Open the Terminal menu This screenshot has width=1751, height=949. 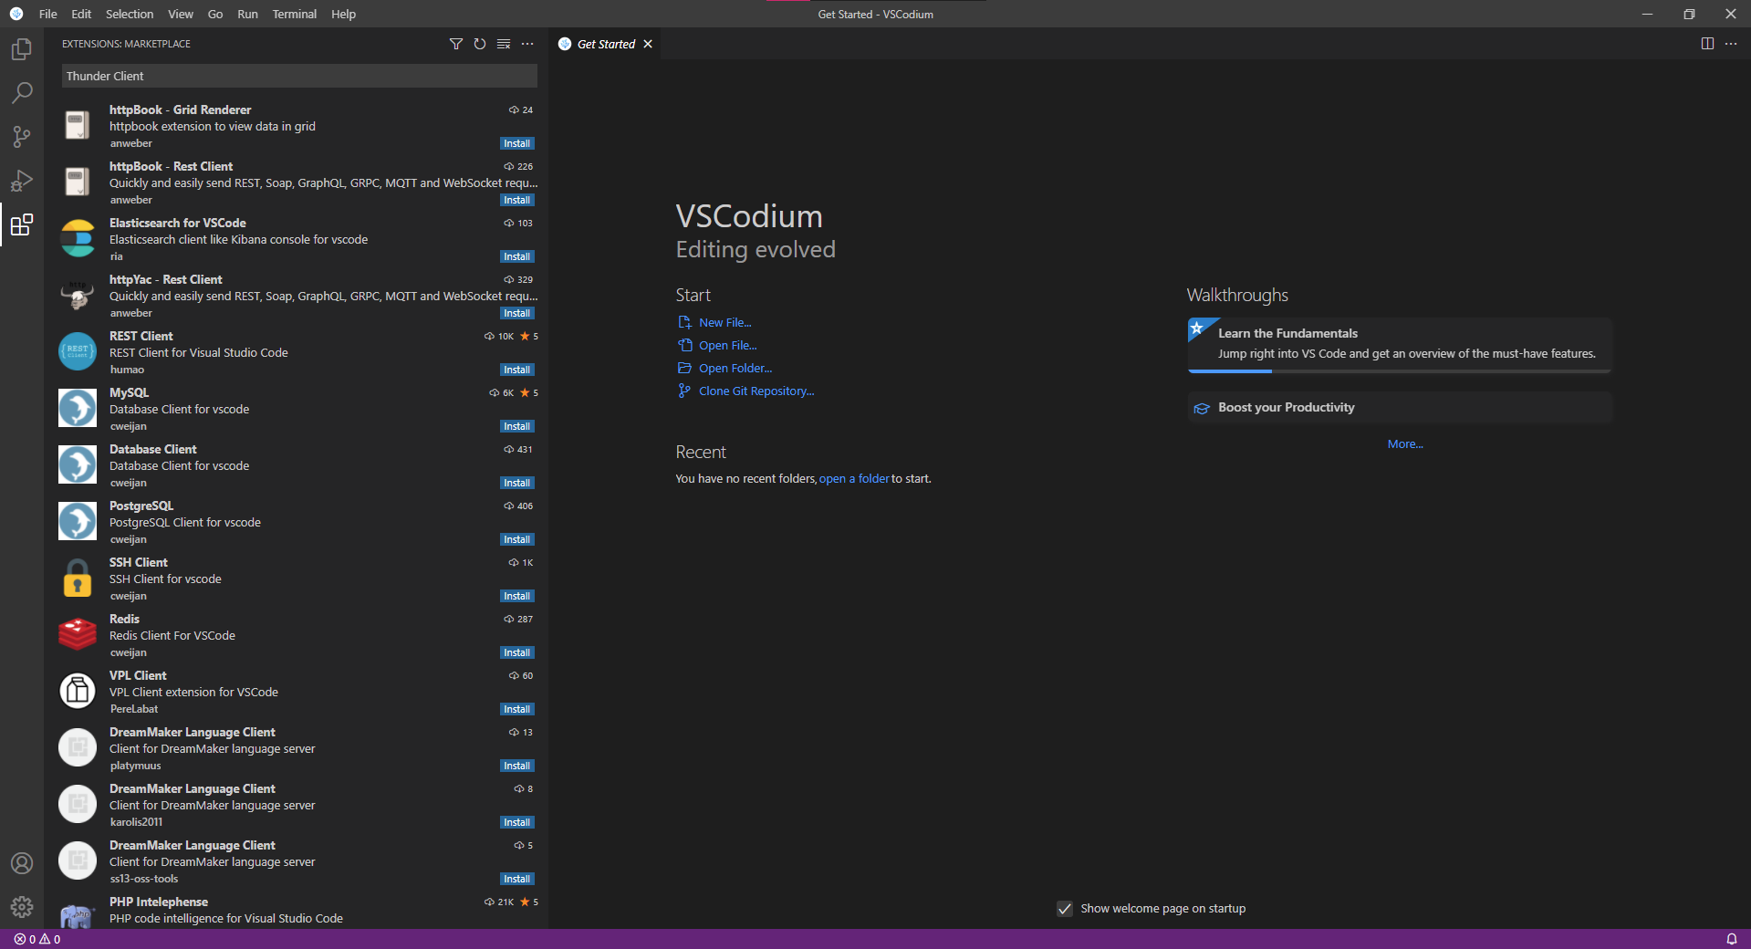pos(294,14)
